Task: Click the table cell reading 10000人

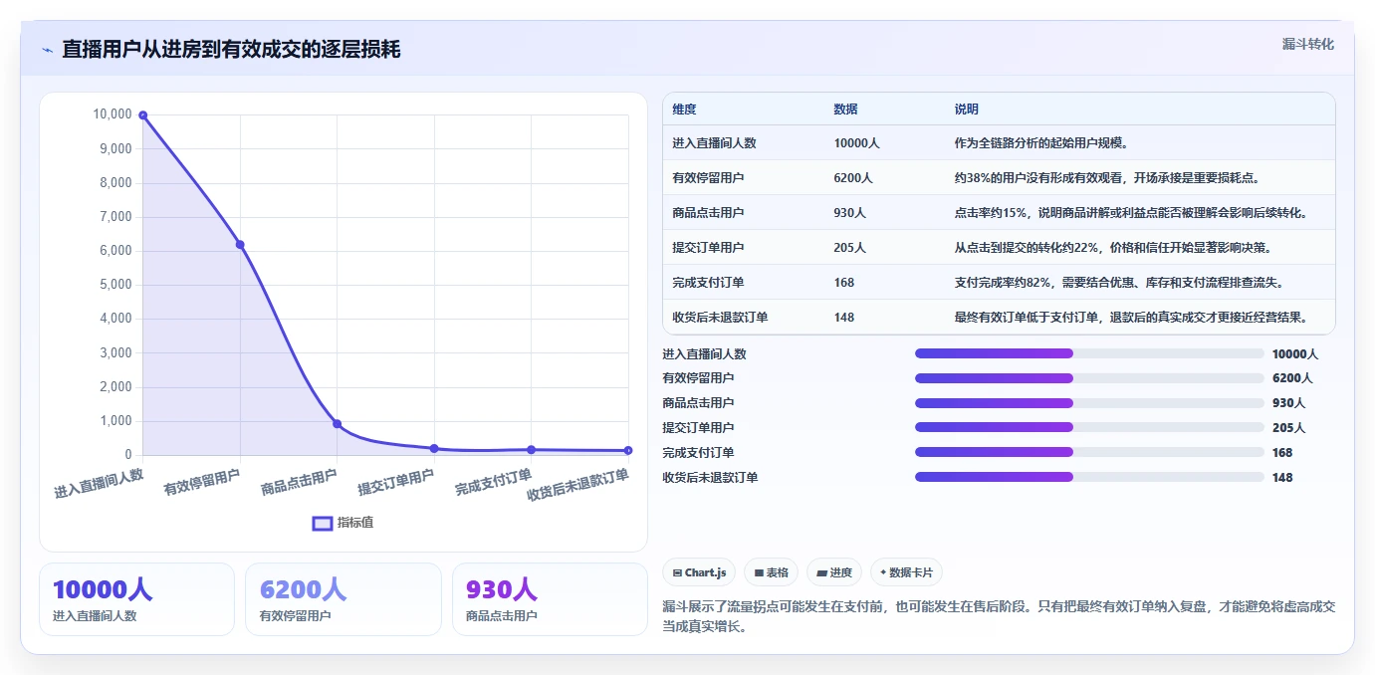Action: 856,143
